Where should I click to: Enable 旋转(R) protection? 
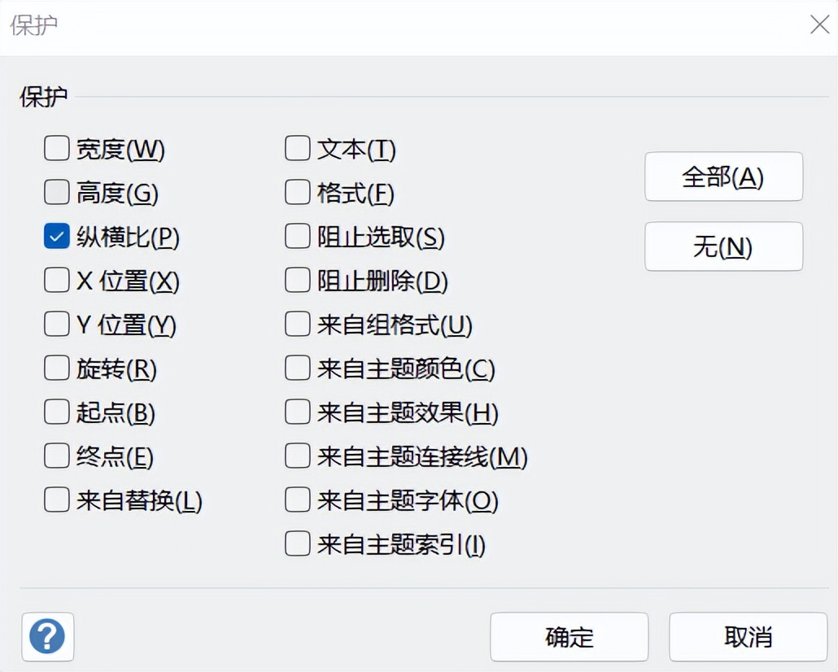[57, 368]
